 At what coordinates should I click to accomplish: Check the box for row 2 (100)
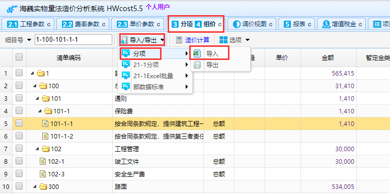19,86
